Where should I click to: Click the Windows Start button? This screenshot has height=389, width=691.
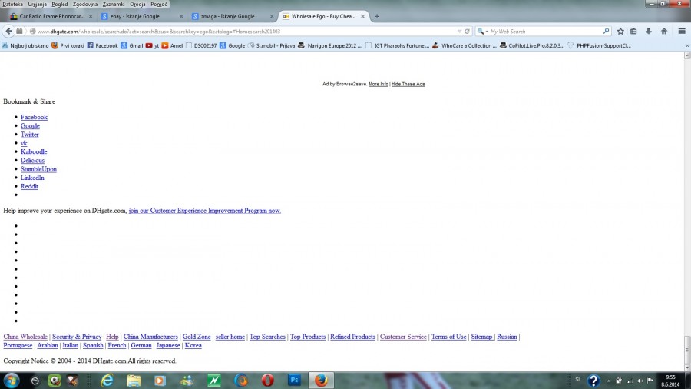click(x=12, y=380)
